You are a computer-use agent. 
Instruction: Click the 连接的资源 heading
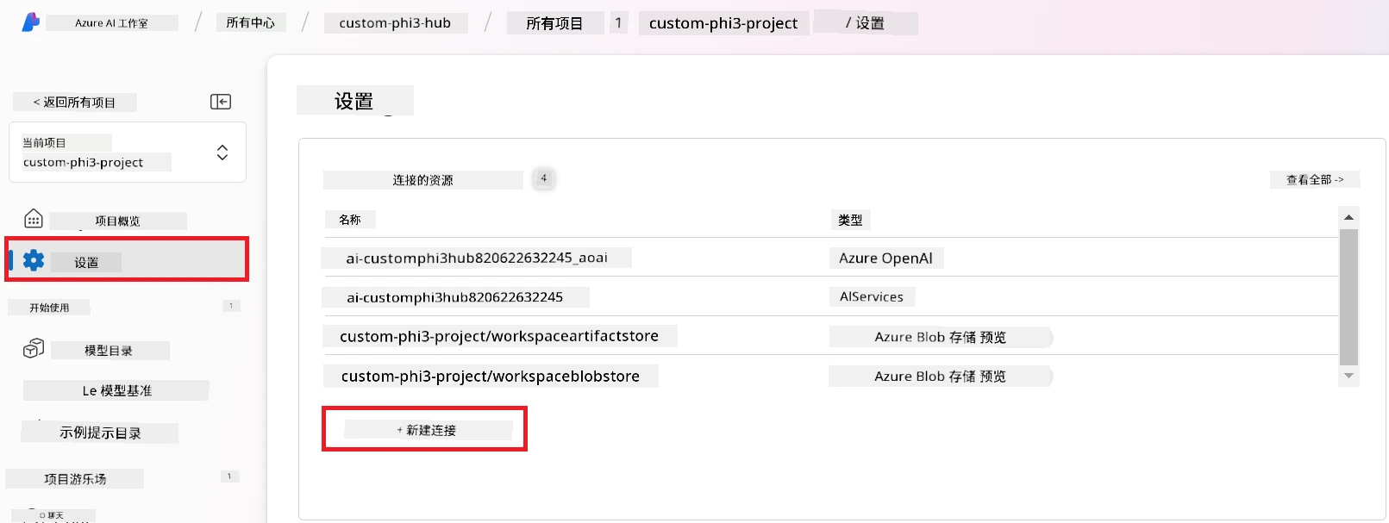[x=422, y=180]
